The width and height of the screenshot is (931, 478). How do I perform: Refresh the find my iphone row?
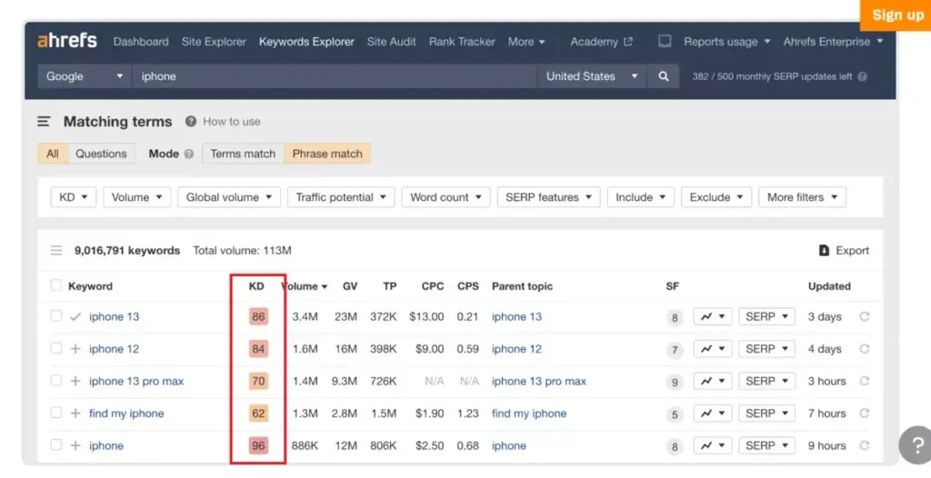[x=865, y=413]
